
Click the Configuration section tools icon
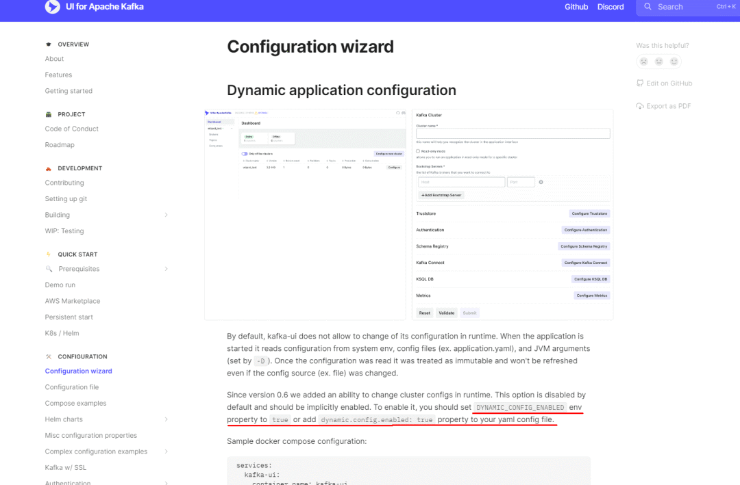[48, 357]
